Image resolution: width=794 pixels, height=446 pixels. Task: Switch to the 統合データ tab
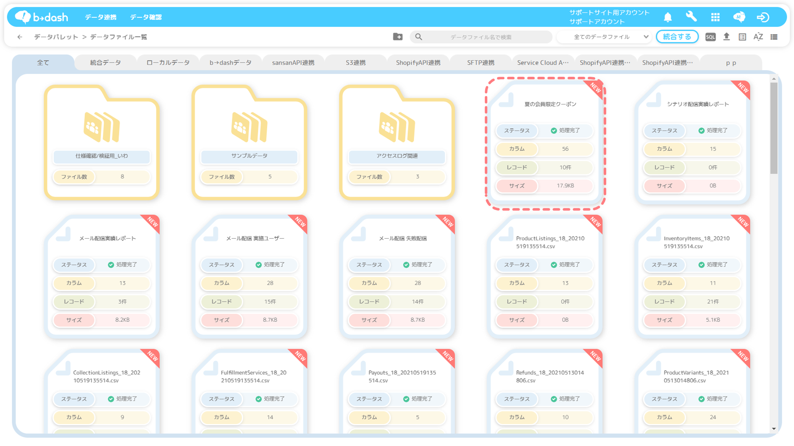coord(105,63)
